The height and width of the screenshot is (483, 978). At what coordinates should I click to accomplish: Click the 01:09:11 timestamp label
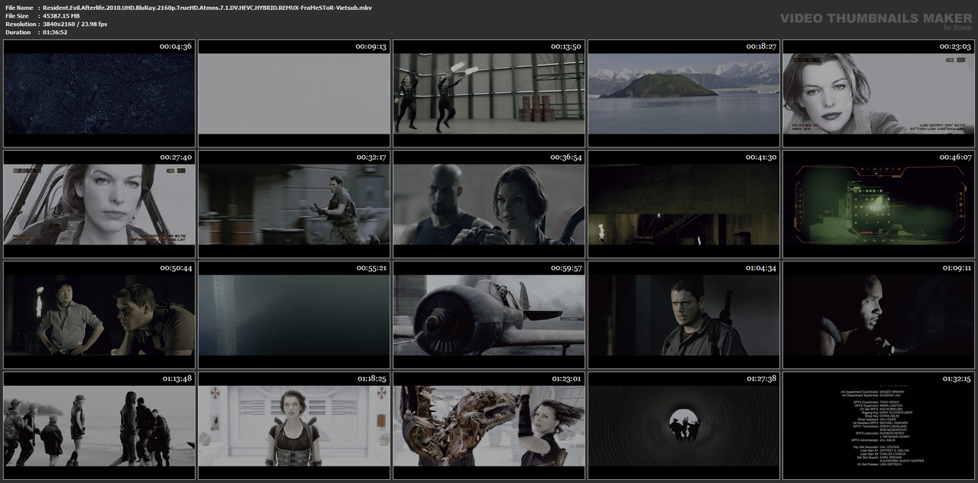956,268
